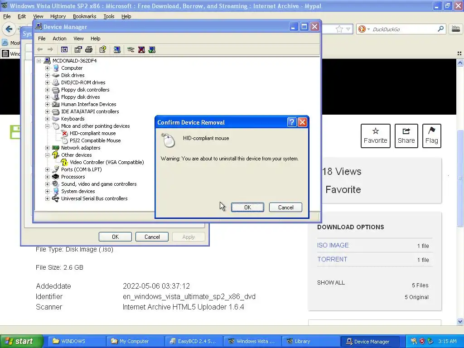464x348 pixels.
Task: Focus the DuckDuckGo search field
Action: (x=404, y=29)
